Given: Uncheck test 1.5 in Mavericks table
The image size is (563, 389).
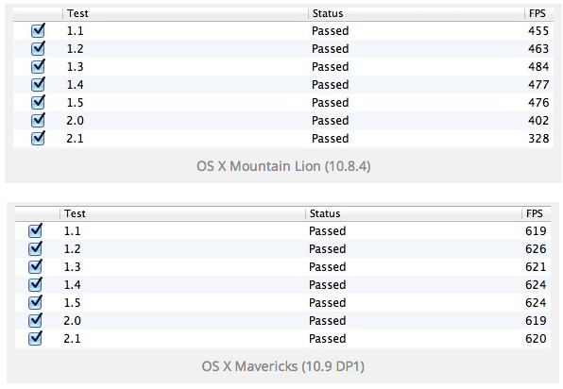Looking at the screenshot, I should coord(35,303).
